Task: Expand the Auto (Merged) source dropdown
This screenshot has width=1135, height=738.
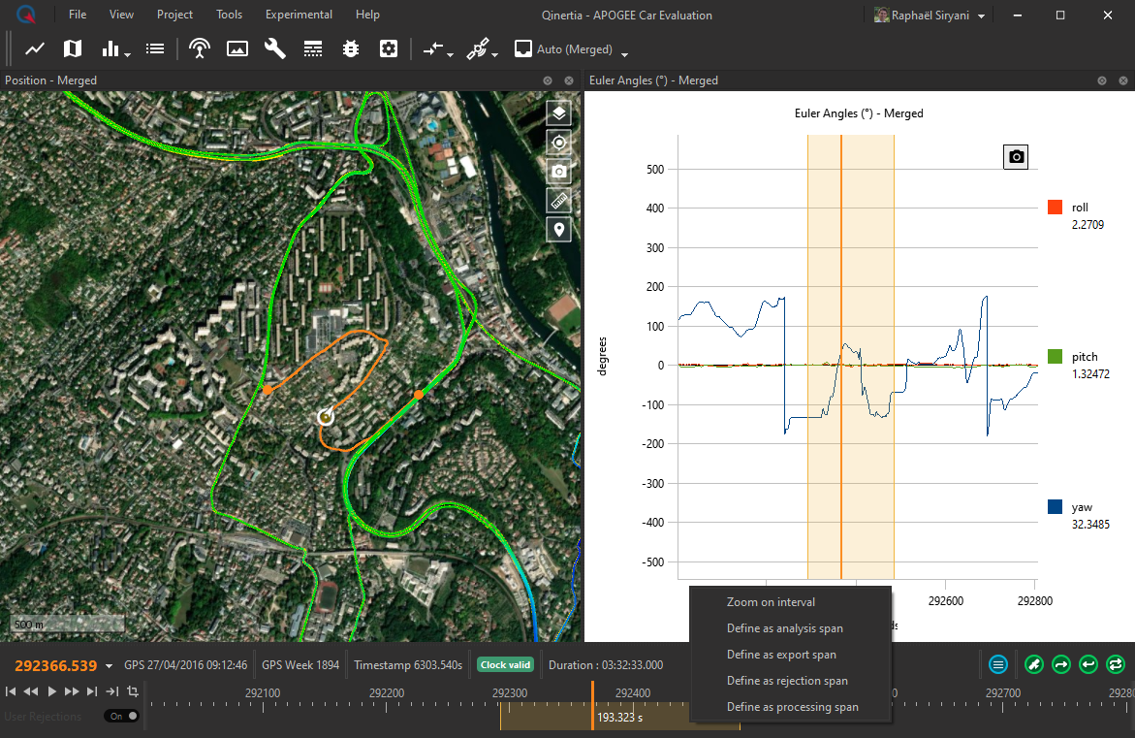Action: coord(625,53)
